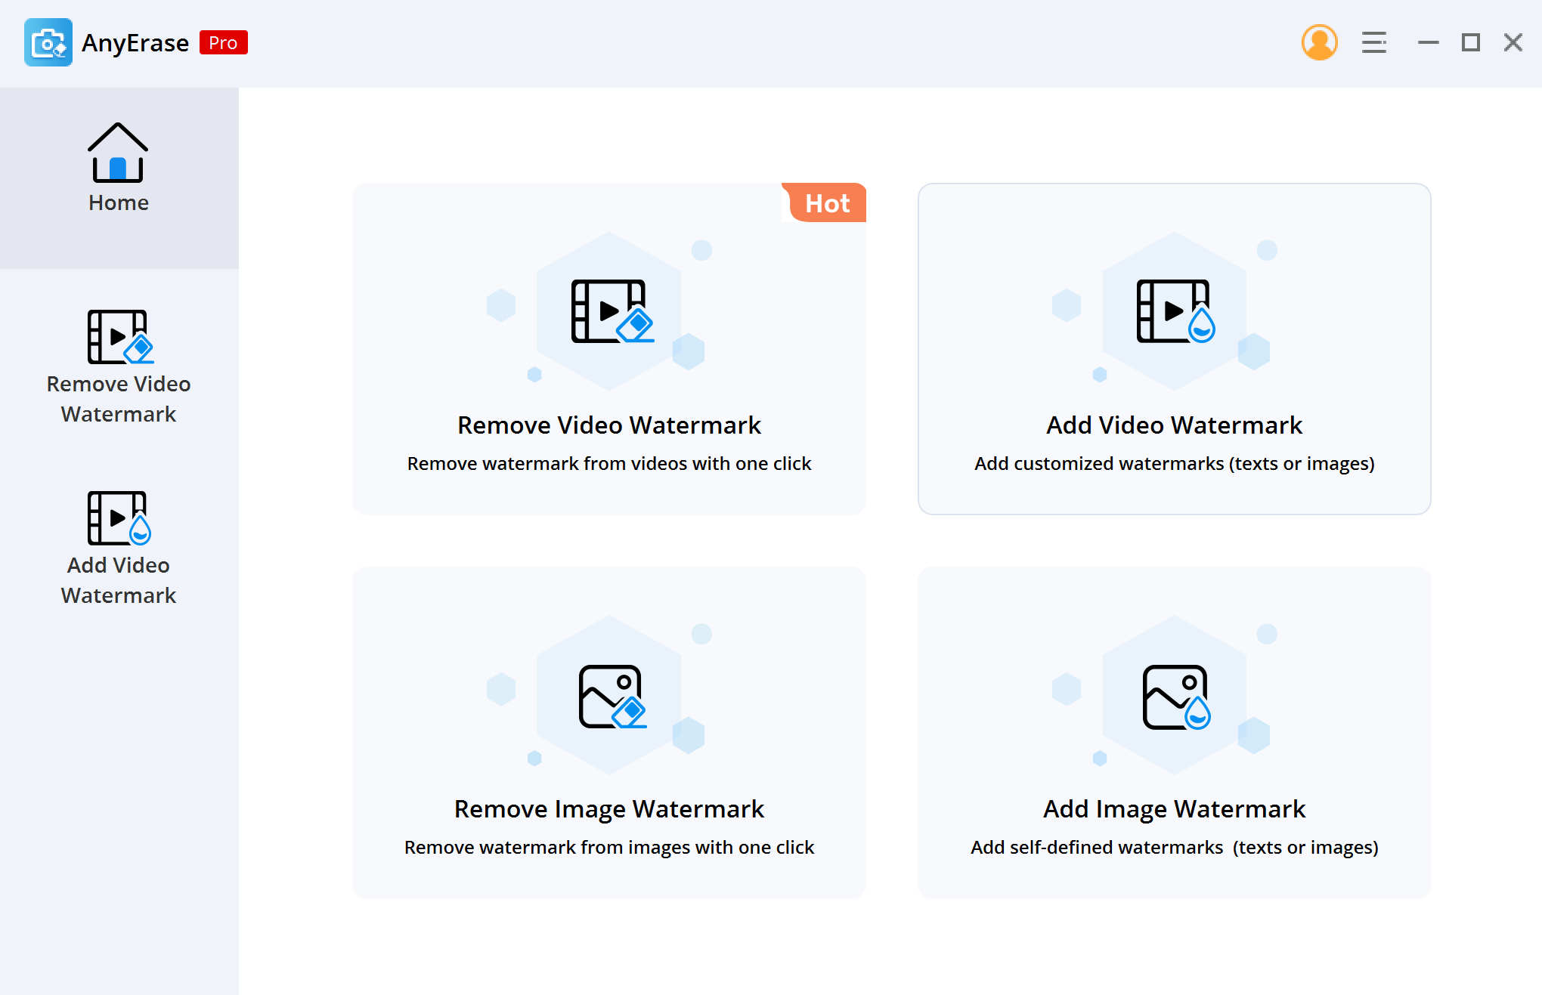Open the user account avatar
Image resolution: width=1542 pixels, height=995 pixels.
tap(1319, 43)
